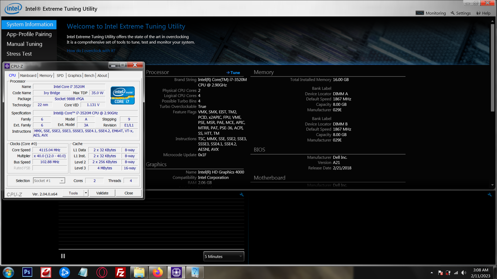Click the taskbar clock showing 3:08 AM
497x279 pixels.
coord(480,273)
